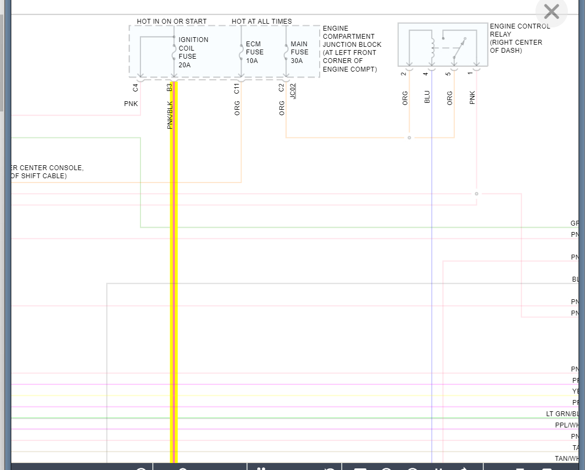Click the "LT GRN/BL" wire label
Image resolution: width=585 pixels, height=470 pixels.
click(x=562, y=413)
